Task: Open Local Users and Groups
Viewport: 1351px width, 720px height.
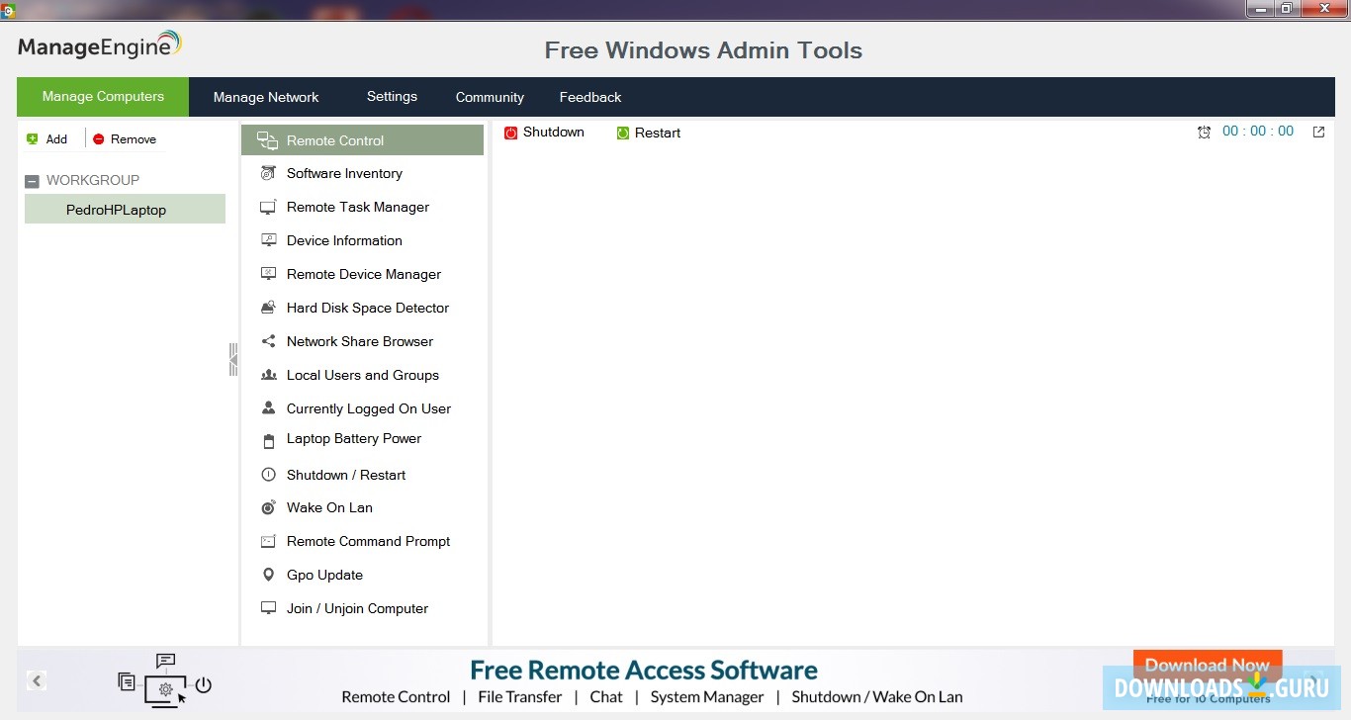Action: click(362, 375)
